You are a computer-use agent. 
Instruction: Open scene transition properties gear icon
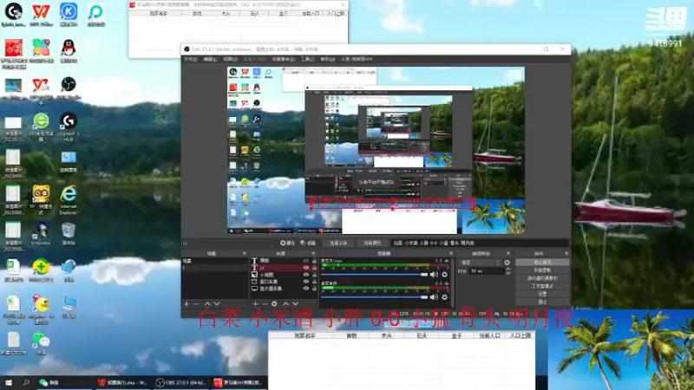coord(507,263)
